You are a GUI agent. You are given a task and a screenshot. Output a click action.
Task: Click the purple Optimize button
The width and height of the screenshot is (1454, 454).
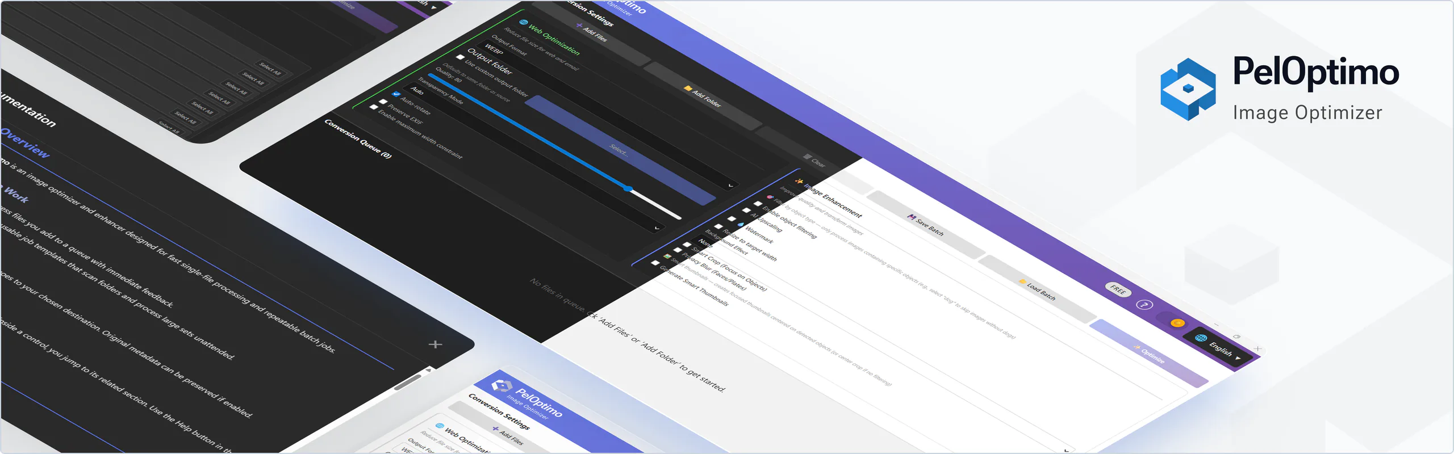pos(1148,353)
